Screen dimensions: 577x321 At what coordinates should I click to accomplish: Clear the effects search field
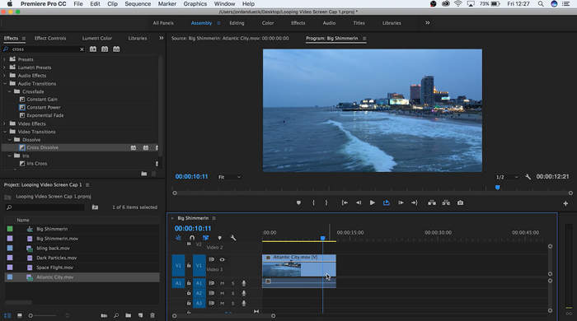click(x=82, y=49)
